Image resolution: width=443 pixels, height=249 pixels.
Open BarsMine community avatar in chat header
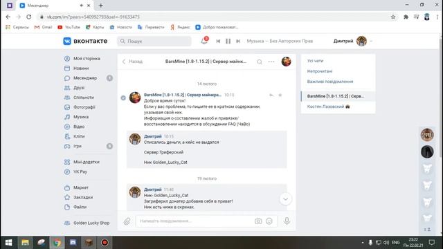click(x=286, y=62)
